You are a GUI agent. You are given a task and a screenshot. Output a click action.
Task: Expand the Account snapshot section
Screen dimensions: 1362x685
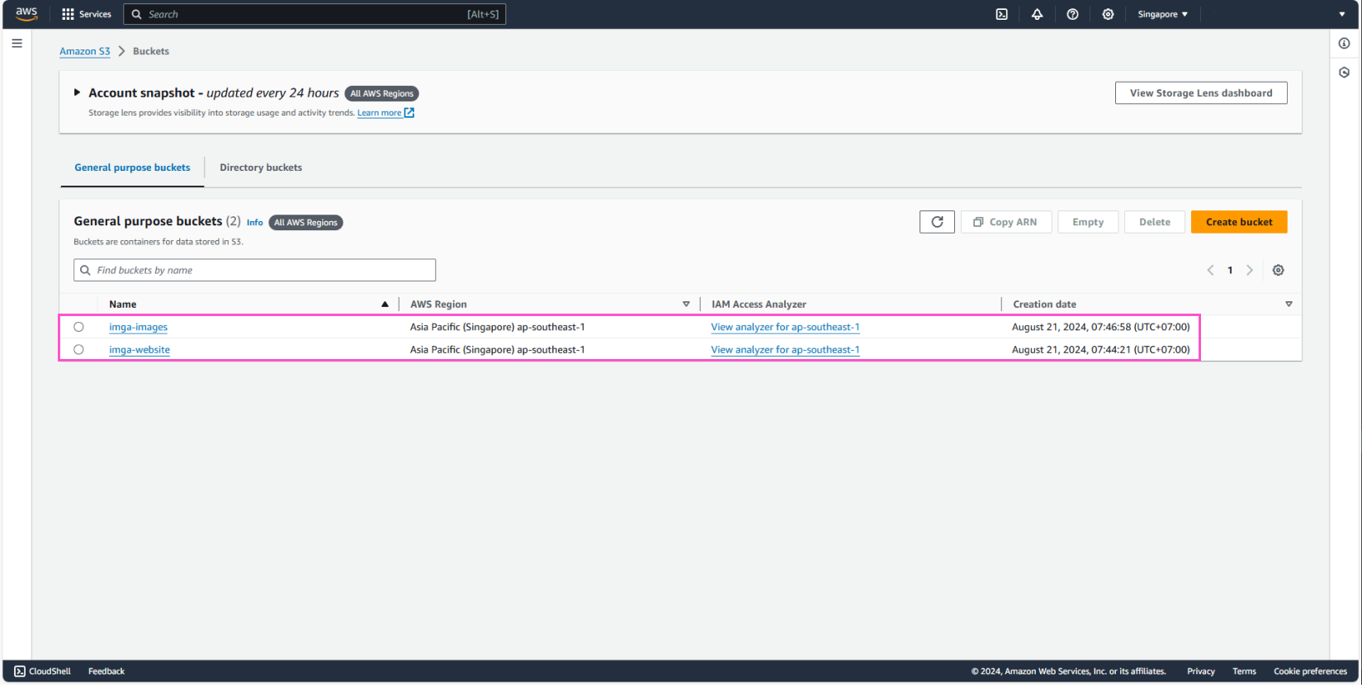(x=77, y=92)
